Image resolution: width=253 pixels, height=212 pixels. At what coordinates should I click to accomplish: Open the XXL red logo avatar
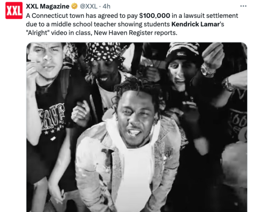[x=14, y=11]
